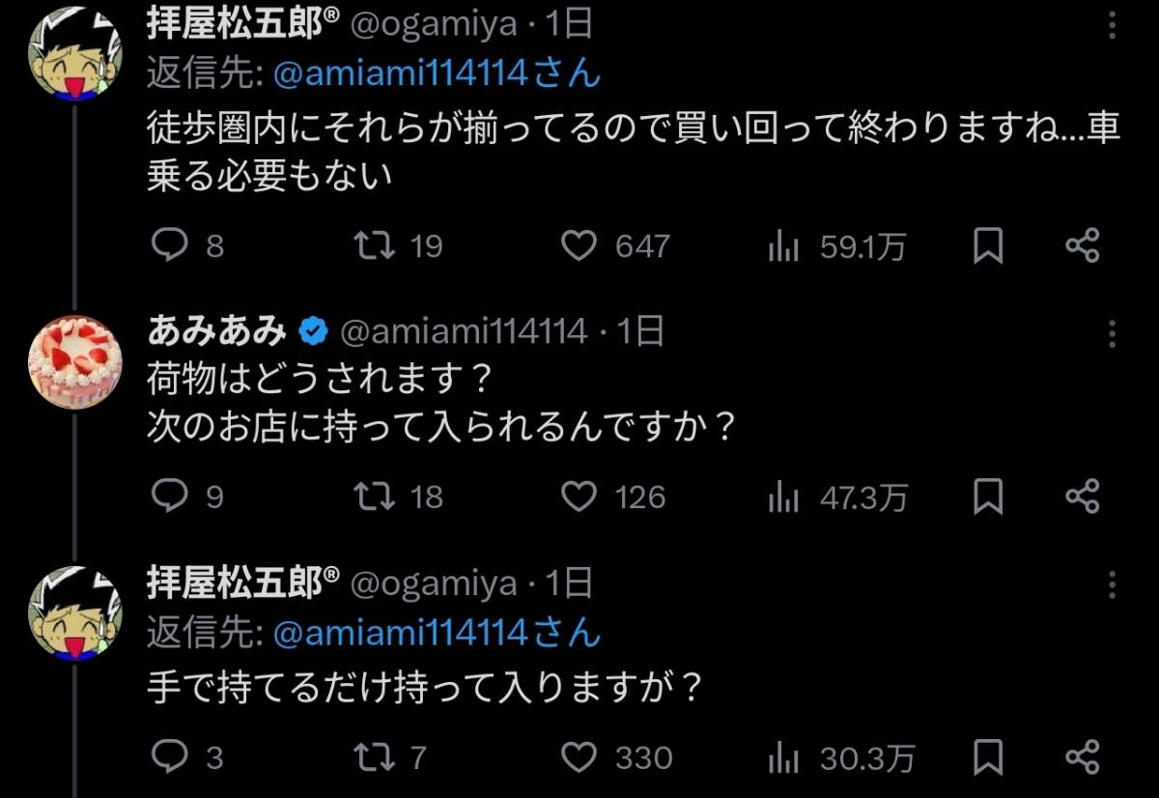The height and width of the screenshot is (798, 1159).
Task: View analytics showing 30.3万 views
Action: 783,759
